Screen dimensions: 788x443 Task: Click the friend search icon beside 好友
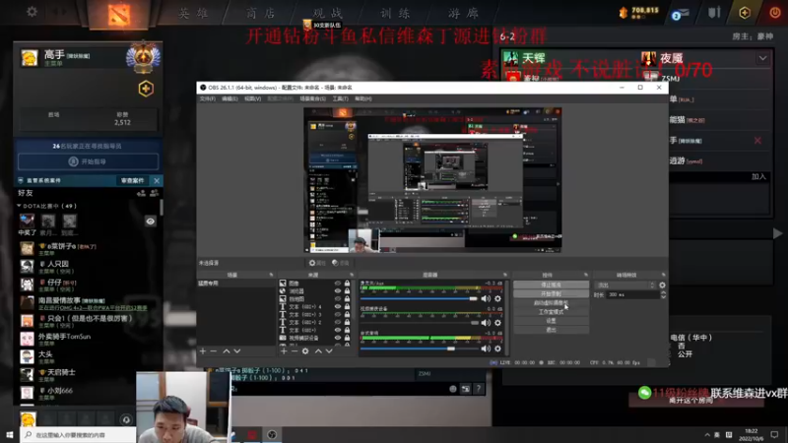[155, 193]
